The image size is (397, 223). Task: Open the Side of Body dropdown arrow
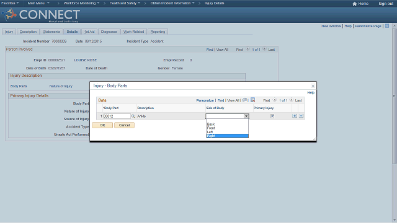(246, 116)
